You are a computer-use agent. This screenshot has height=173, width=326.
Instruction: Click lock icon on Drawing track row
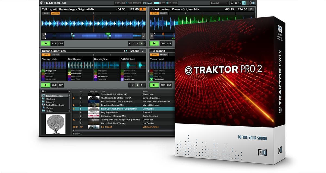(74, 105)
